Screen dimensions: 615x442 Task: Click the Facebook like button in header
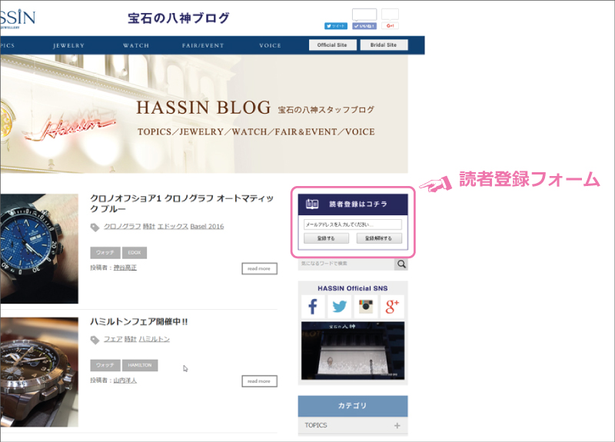point(364,26)
